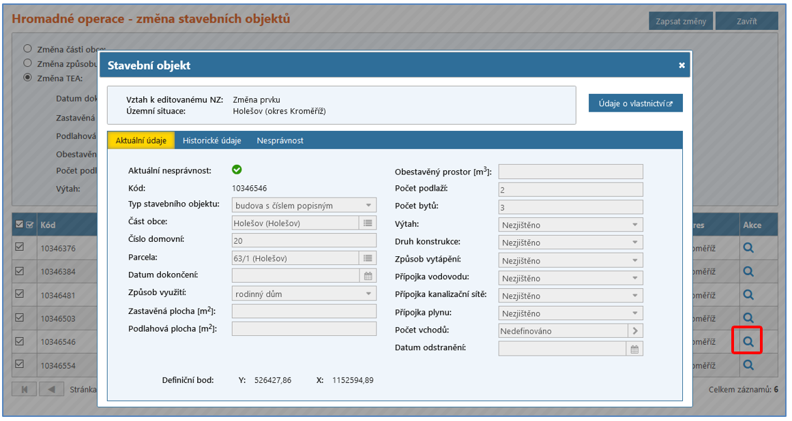Open list picker for Část obce
Viewport: 792px width, 421px height.
pyautogui.click(x=368, y=223)
